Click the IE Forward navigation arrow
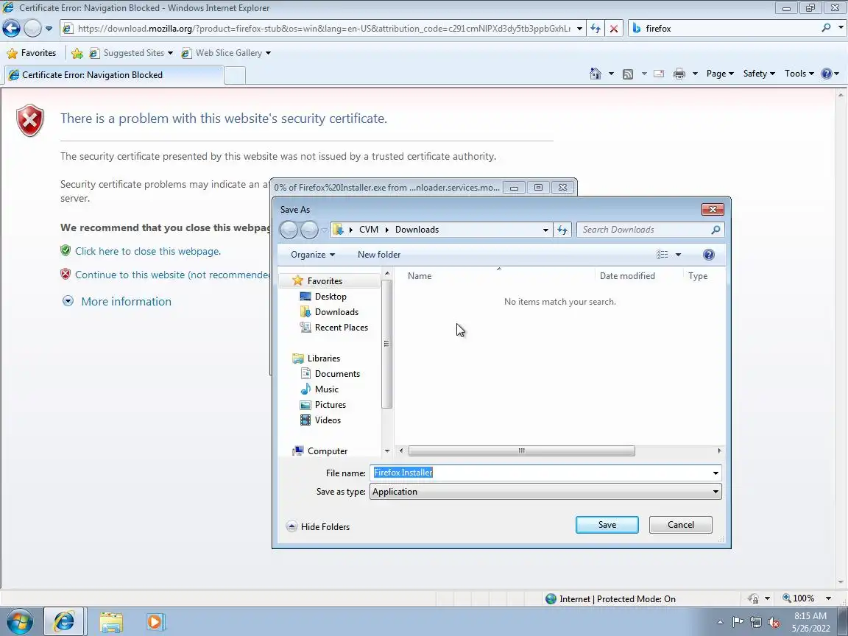The image size is (848, 636). point(32,28)
